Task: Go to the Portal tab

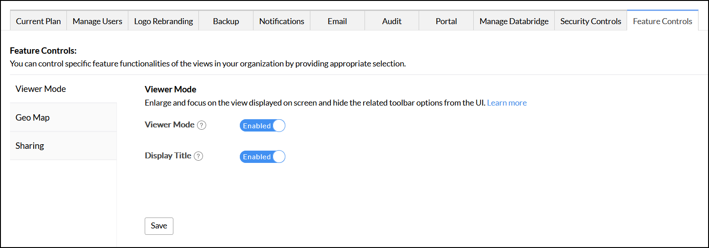Action: pos(446,21)
